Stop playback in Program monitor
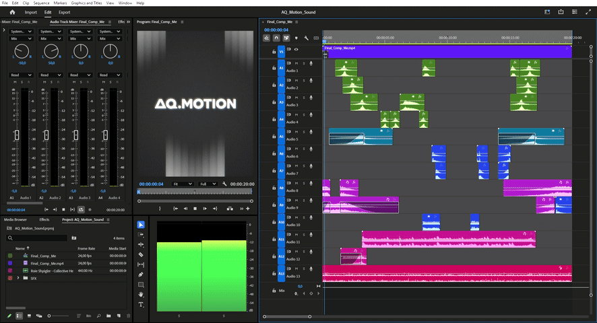Viewport: 597px width, 323px height. click(195, 209)
